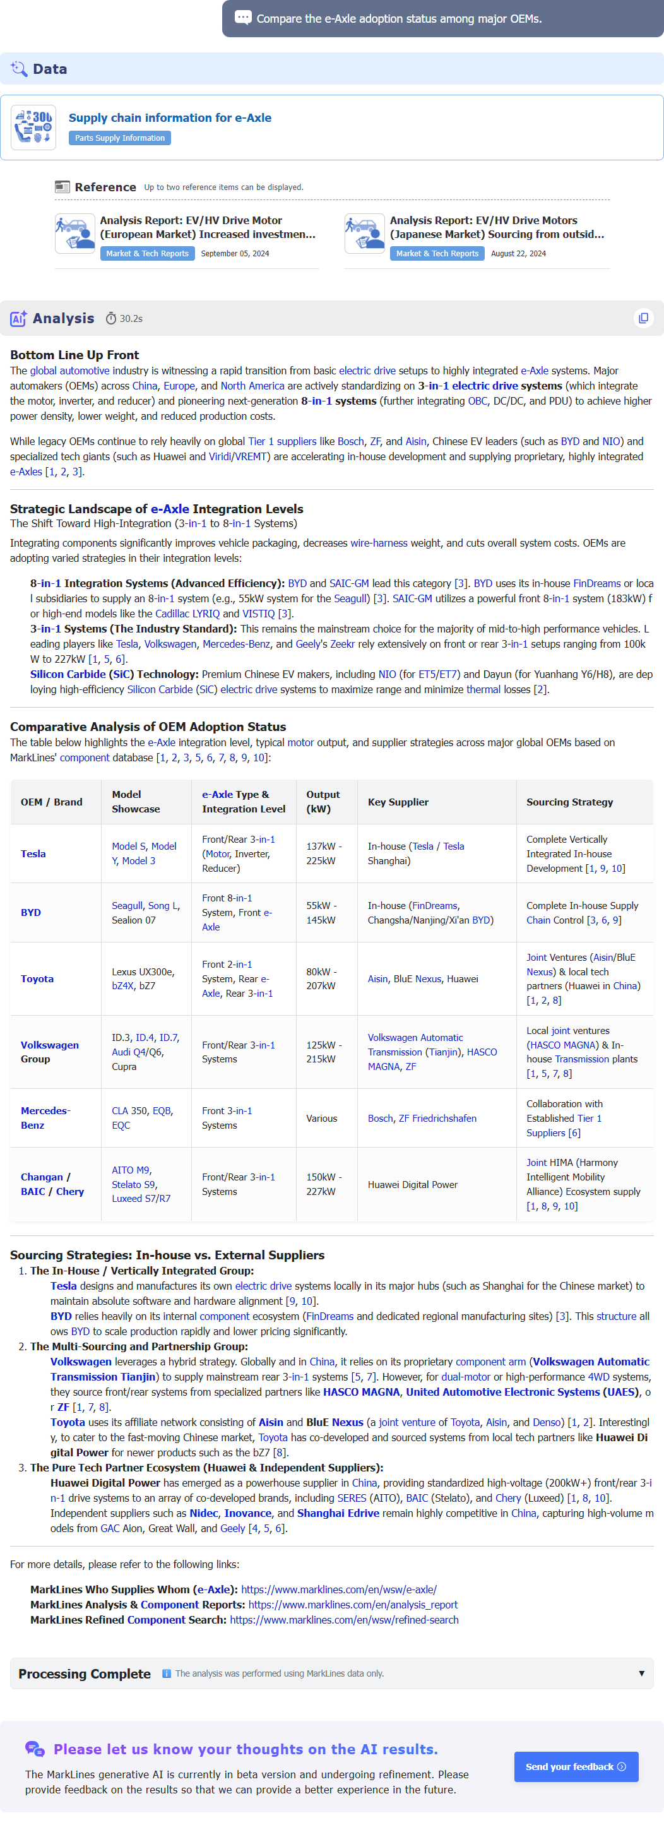Click the global automotive link in the intro

[69, 371]
